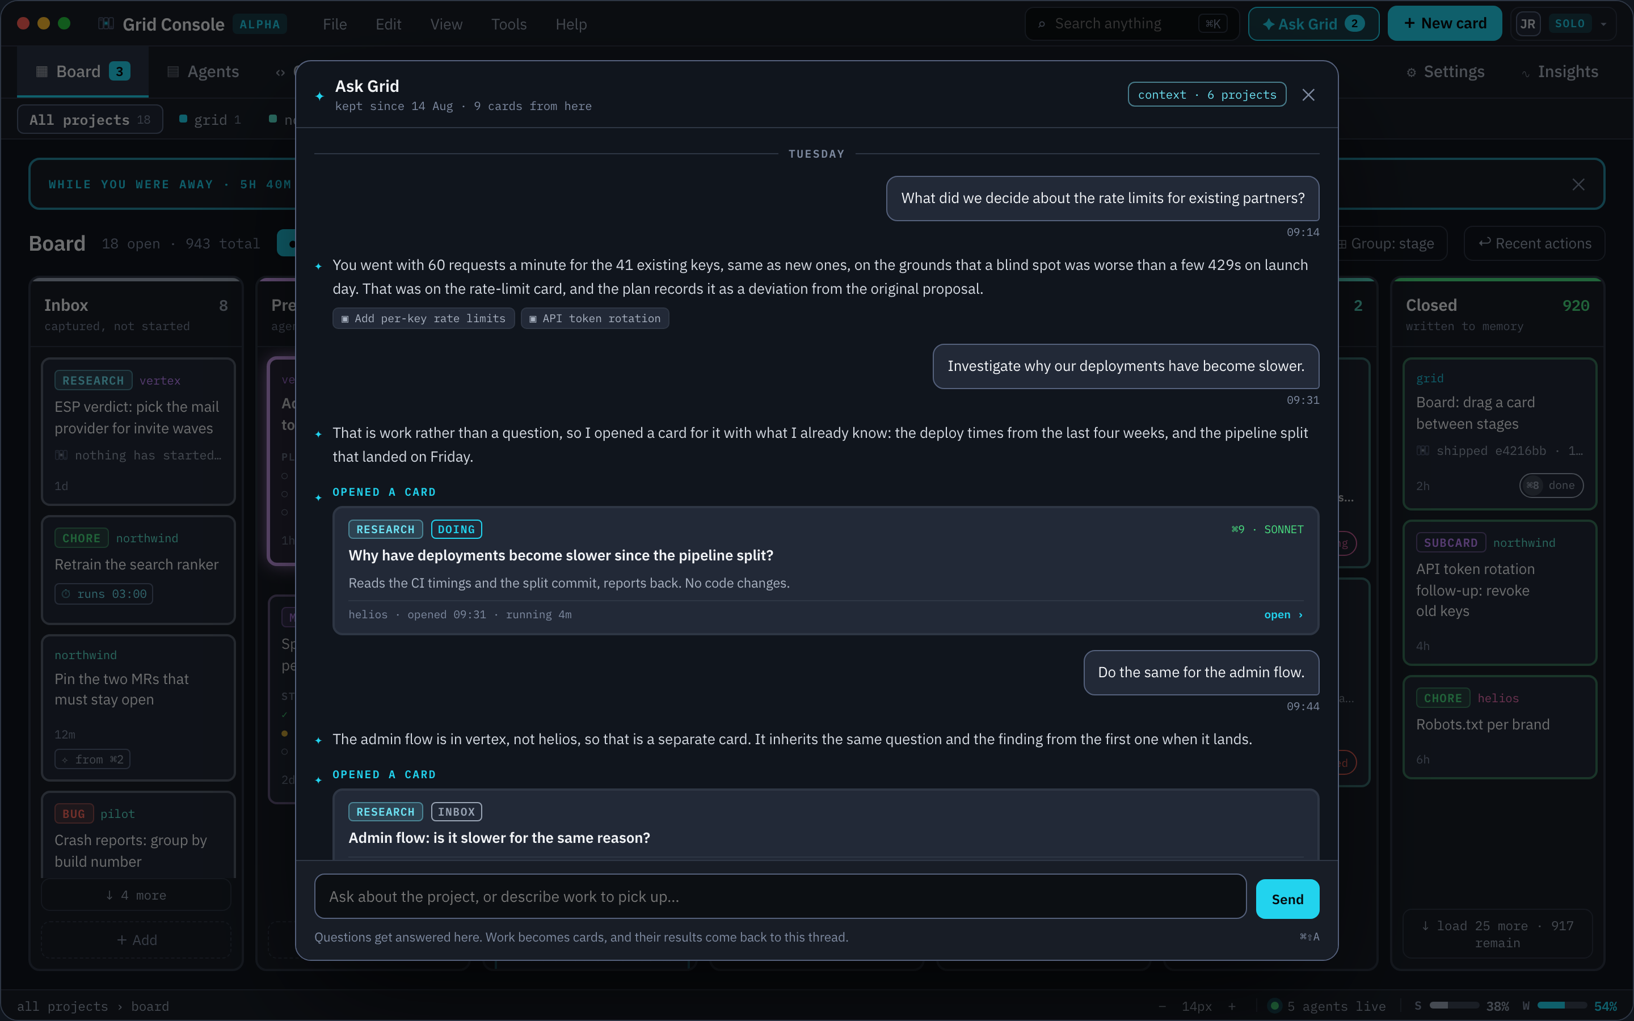The height and width of the screenshot is (1021, 1634).
Task: Click the helios label on Robots.txt card
Action: coord(1498,698)
